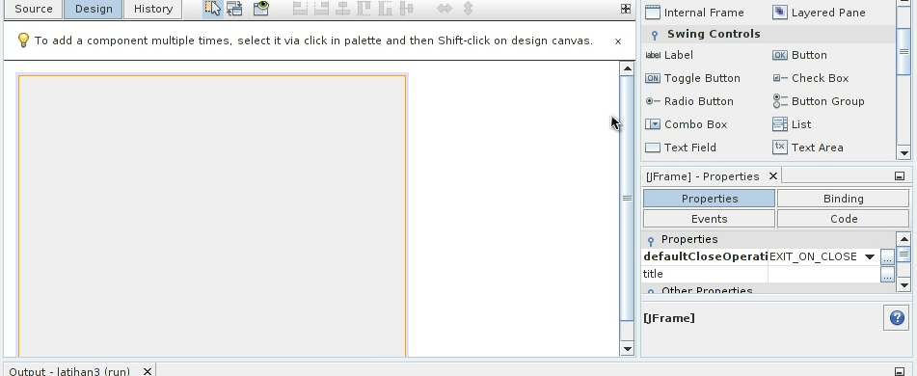Activate the Connection Mode tool
Image resolution: width=917 pixels, height=376 pixels.
(x=235, y=8)
